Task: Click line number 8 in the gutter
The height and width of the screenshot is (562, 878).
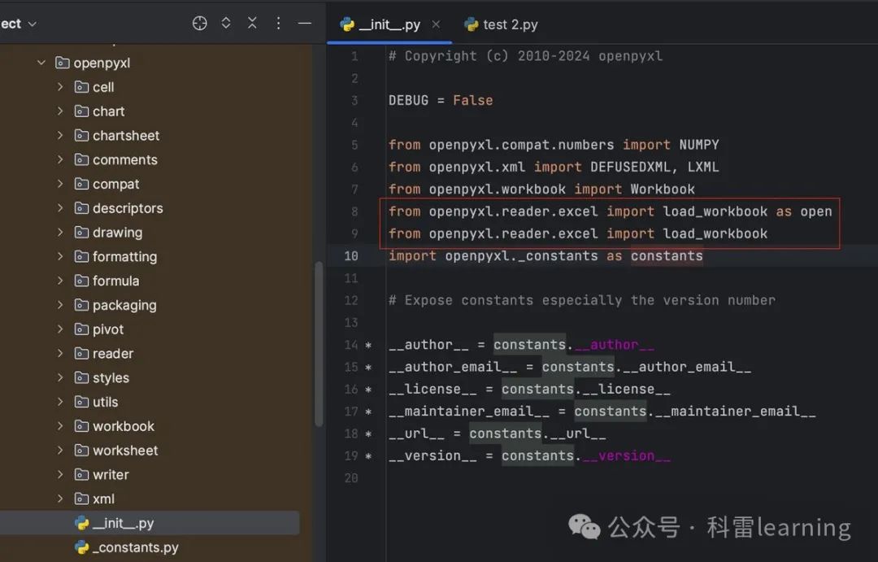Action: tap(354, 211)
